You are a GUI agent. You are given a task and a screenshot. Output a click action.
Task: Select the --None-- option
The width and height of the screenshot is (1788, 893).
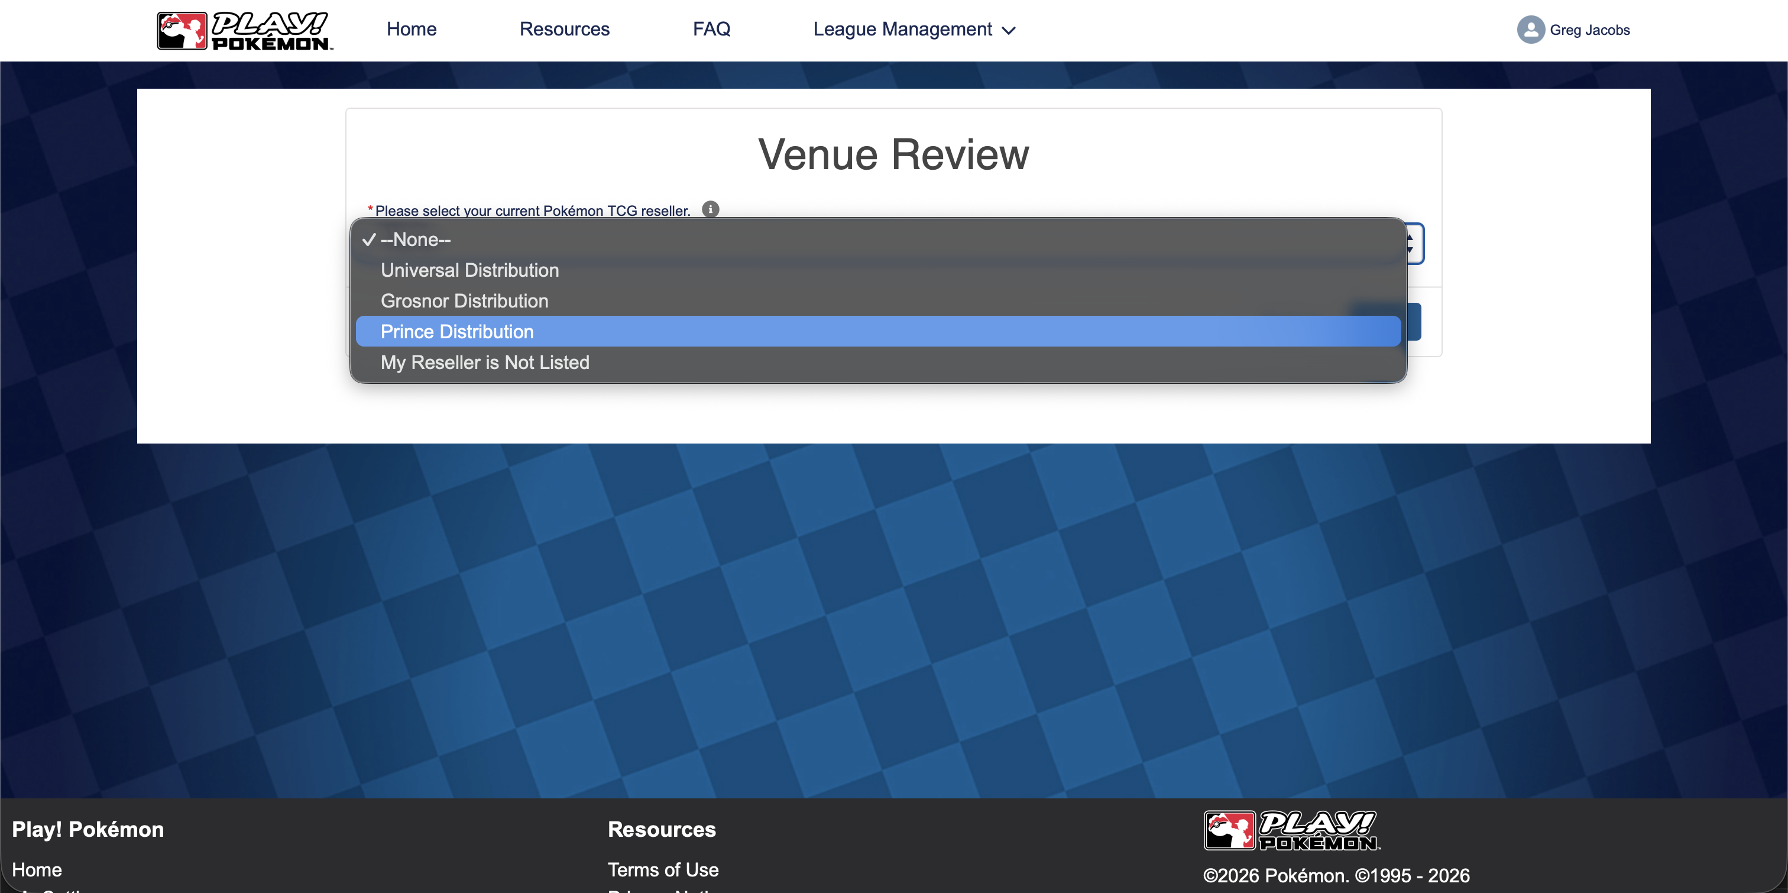click(x=416, y=240)
